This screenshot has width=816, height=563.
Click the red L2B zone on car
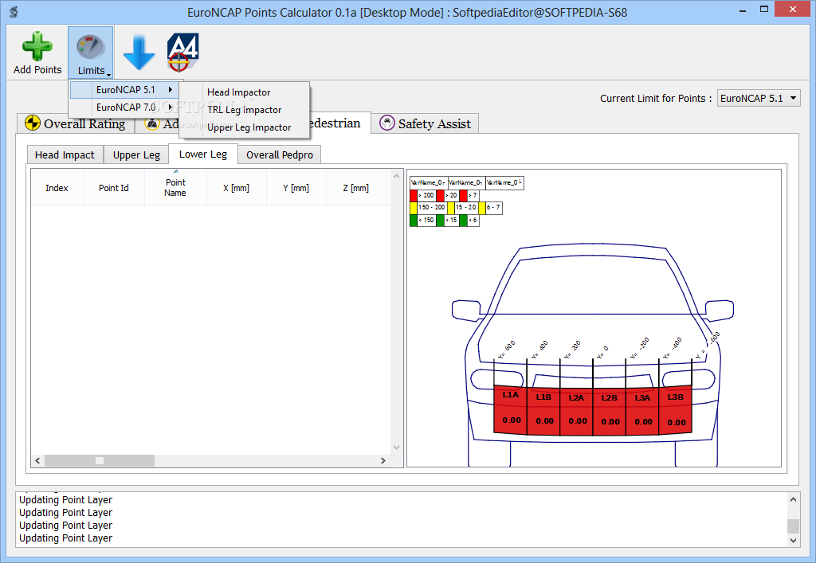609,412
